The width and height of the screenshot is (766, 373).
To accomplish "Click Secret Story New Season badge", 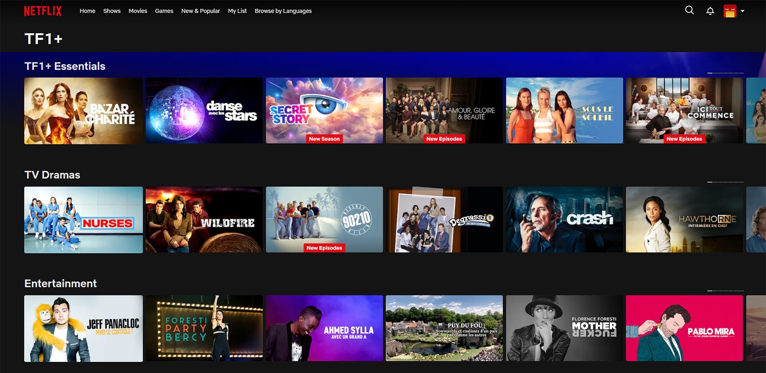I will tap(324, 139).
